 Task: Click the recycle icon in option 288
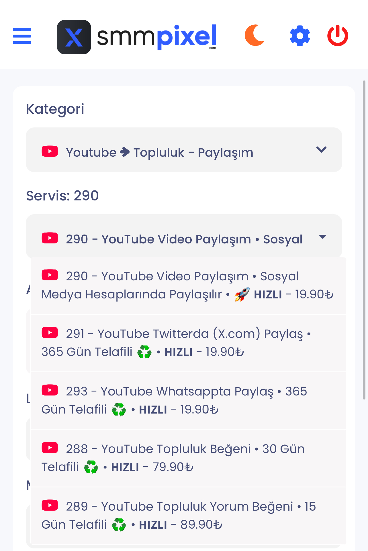tap(91, 467)
